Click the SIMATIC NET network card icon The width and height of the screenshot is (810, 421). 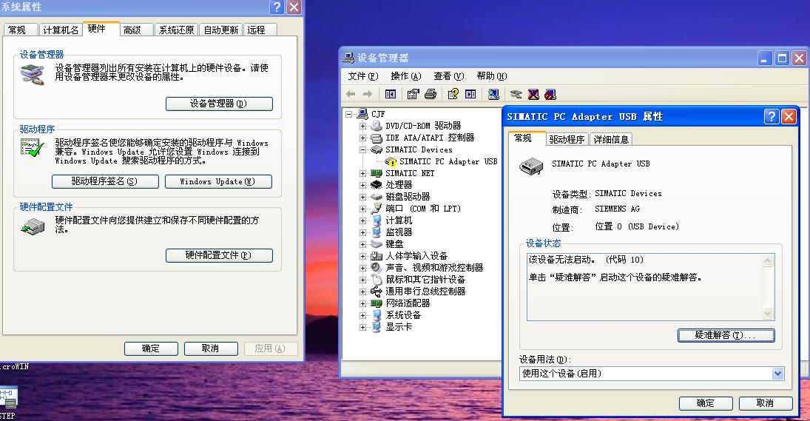click(377, 174)
